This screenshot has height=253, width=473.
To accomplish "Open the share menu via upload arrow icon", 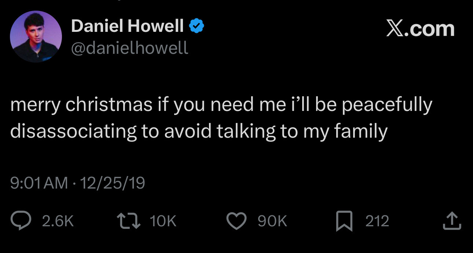I will [x=451, y=222].
